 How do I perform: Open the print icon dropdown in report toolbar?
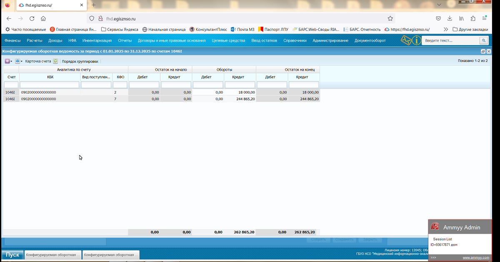coord(19,61)
